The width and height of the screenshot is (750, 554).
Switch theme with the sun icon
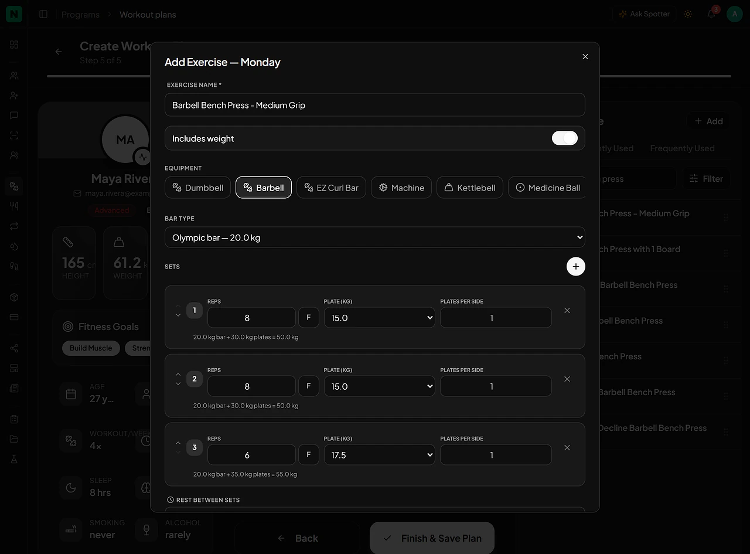688,14
